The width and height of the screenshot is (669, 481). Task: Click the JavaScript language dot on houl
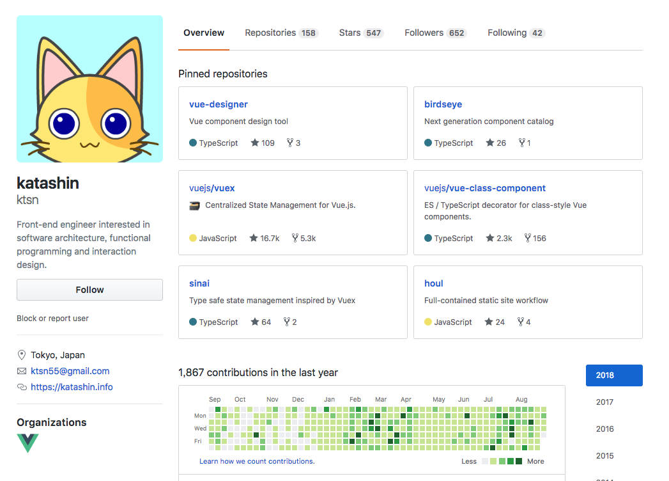(x=428, y=322)
